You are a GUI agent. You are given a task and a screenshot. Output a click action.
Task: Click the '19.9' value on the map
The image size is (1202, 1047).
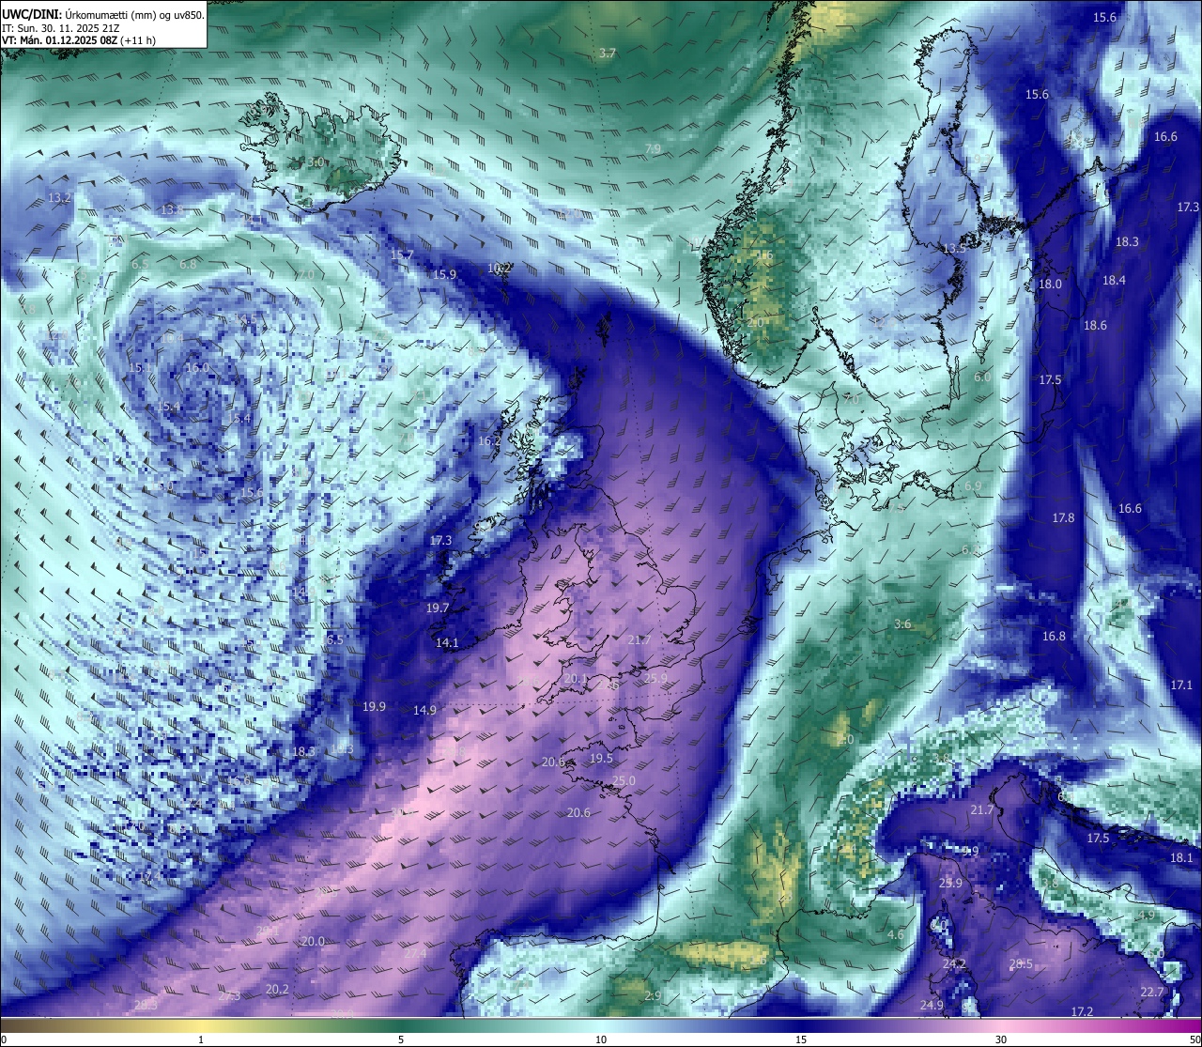tap(374, 706)
